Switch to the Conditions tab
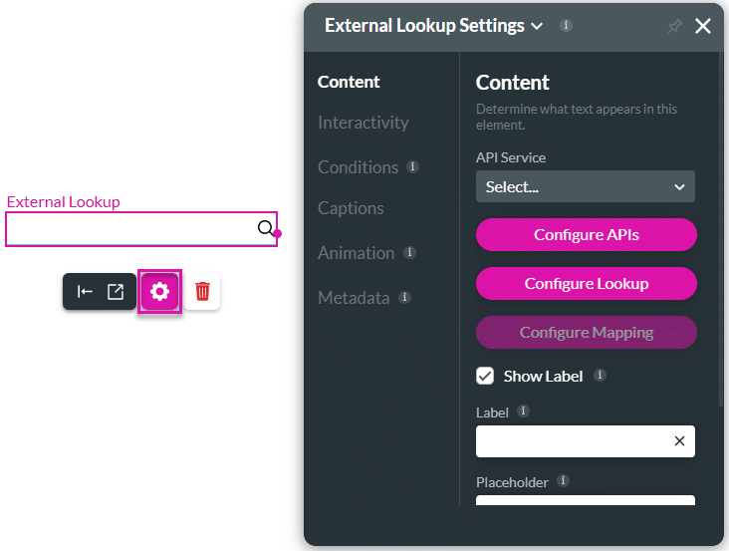This screenshot has height=551, width=729. pyautogui.click(x=358, y=167)
